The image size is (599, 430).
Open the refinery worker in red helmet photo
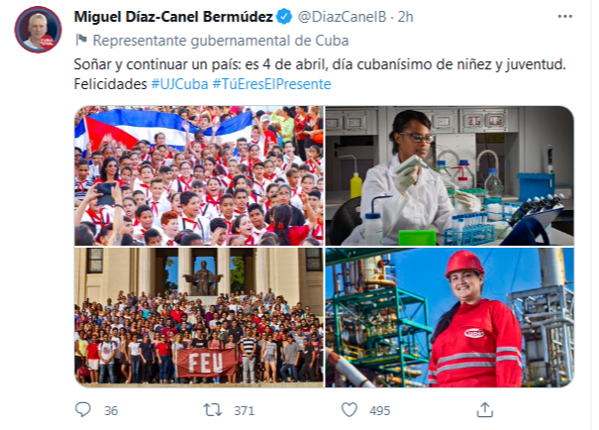coord(449,317)
